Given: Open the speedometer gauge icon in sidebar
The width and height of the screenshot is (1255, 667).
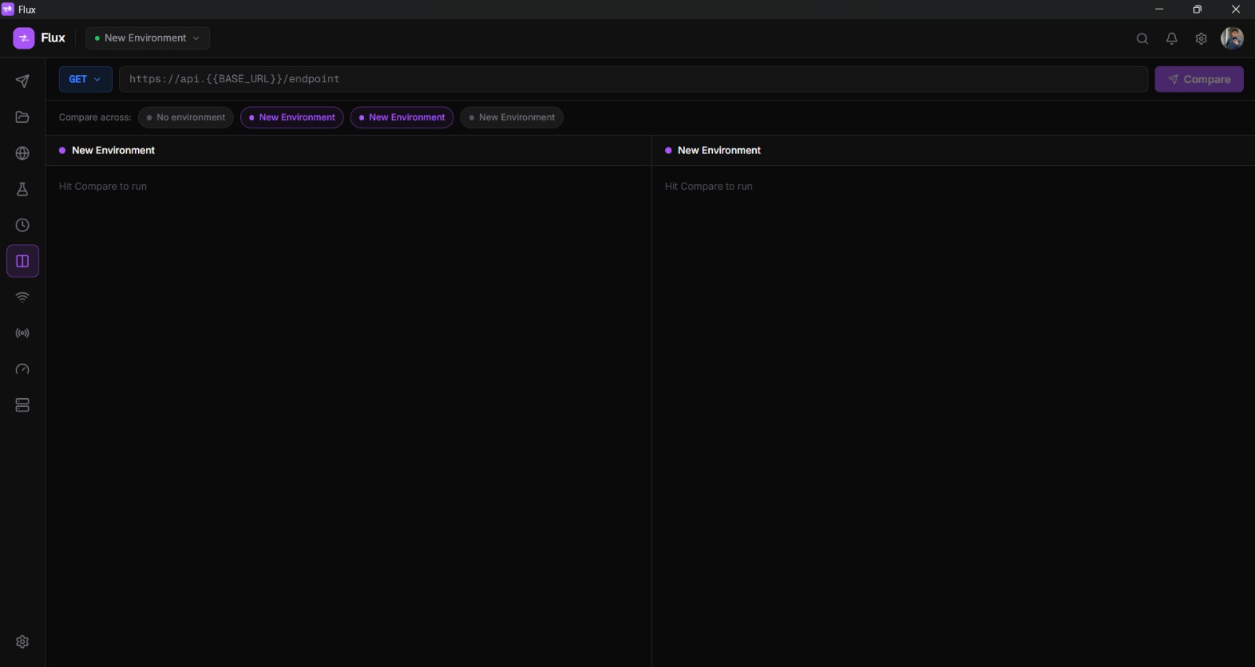Looking at the screenshot, I should coord(22,369).
